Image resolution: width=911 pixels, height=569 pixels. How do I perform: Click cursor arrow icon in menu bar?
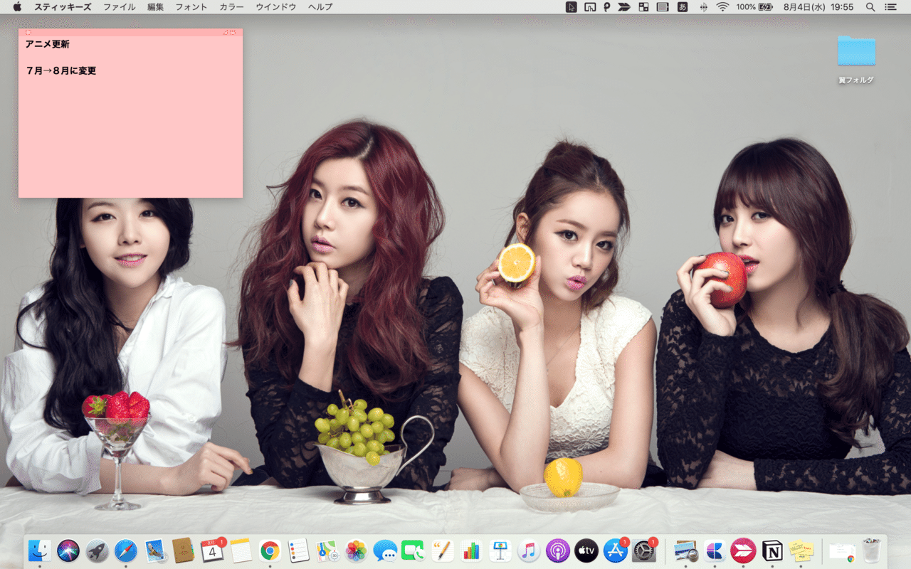[571, 7]
